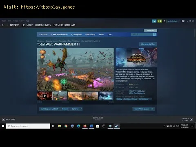Click View Your Queue
This screenshot has height=147, width=196.
pyautogui.click(x=144, y=109)
